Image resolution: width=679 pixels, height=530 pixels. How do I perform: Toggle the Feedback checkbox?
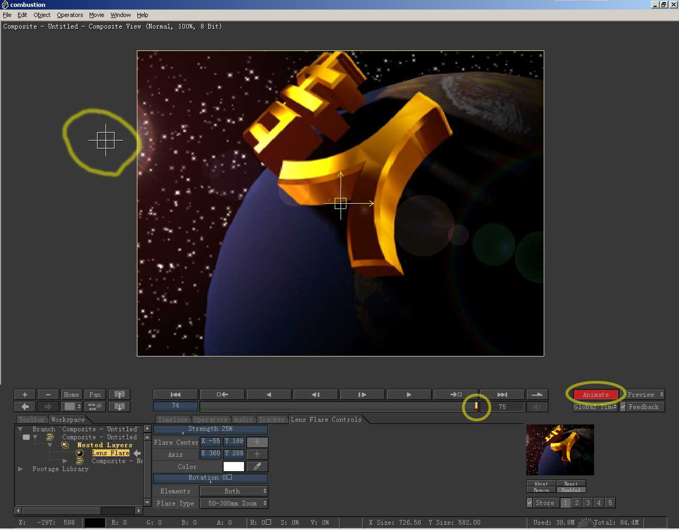pos(624,407)
